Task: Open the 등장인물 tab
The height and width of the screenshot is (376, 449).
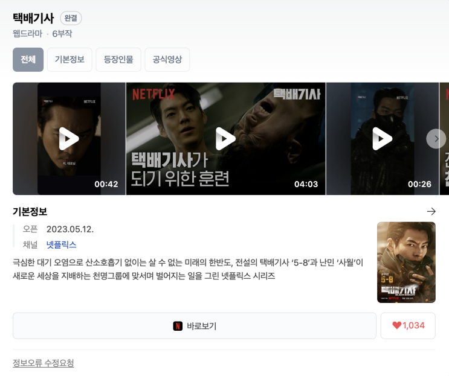Action: point(118,60)
